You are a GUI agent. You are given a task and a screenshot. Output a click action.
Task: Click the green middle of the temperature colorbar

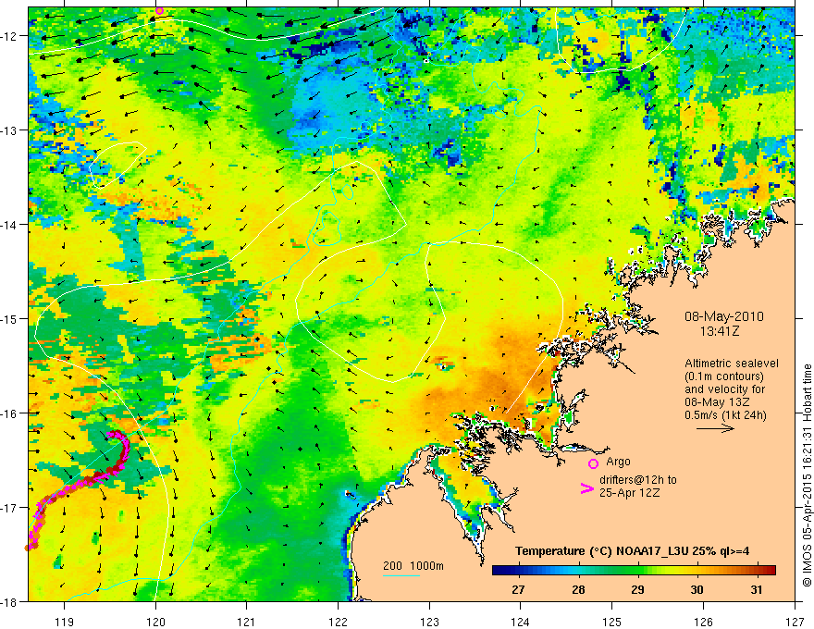pyautogui.click(x=634, y=570)
